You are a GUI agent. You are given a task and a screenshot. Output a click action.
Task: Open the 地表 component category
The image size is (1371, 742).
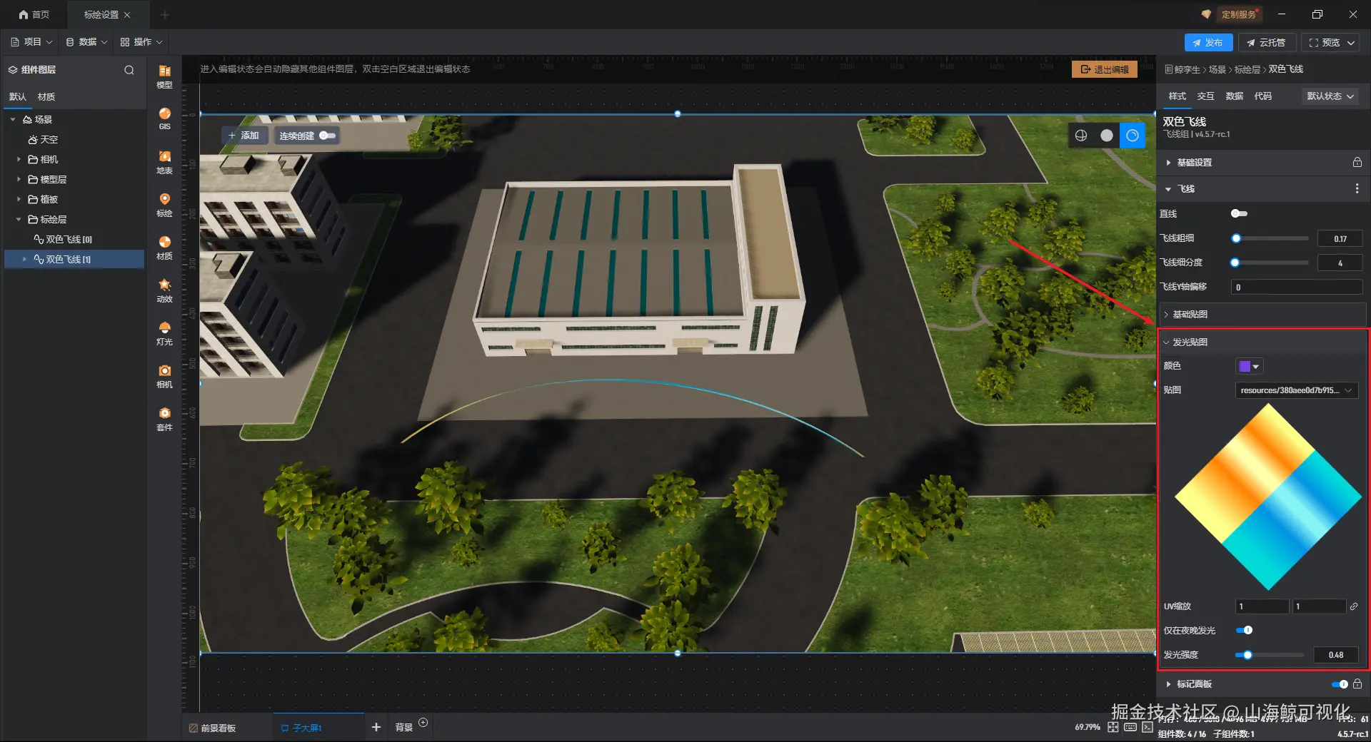tap(164, 162)
